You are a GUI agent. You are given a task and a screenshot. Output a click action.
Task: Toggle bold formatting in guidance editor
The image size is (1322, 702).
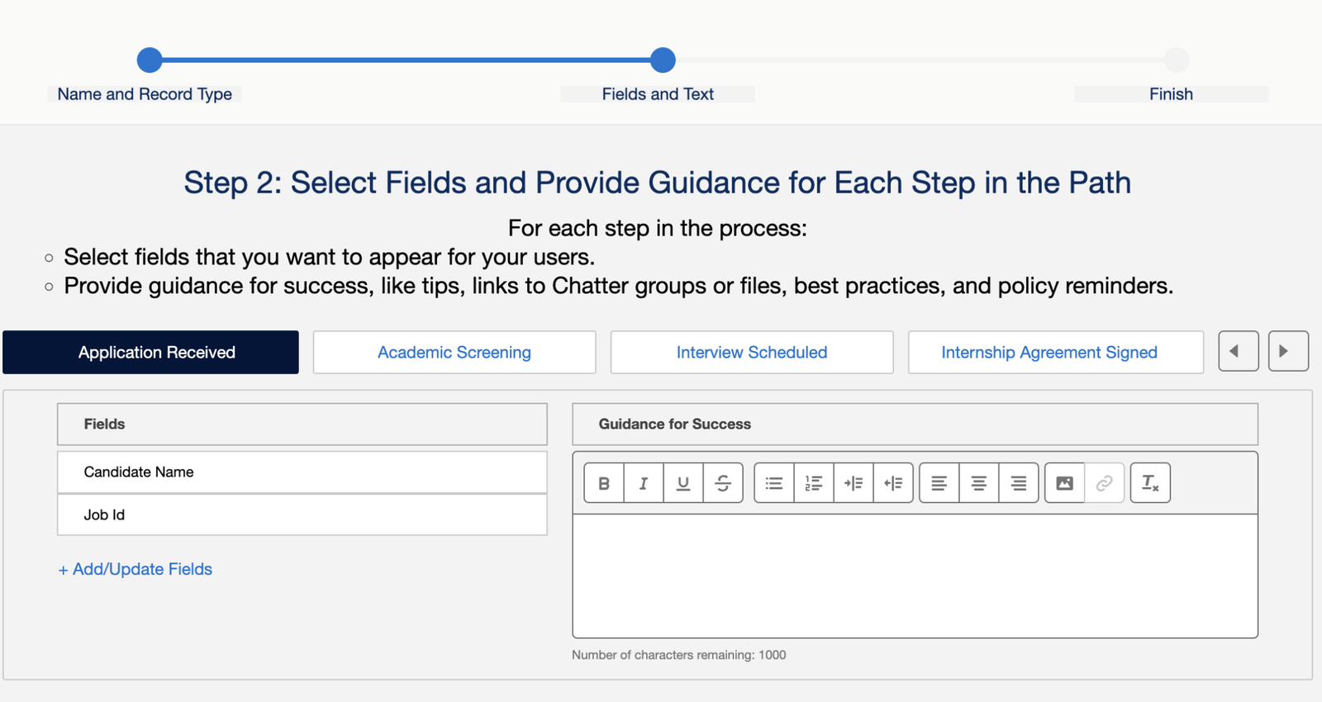[604, 483]
